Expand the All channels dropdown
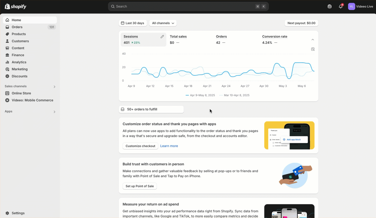 pyautogui.click(x=163, y=23)
